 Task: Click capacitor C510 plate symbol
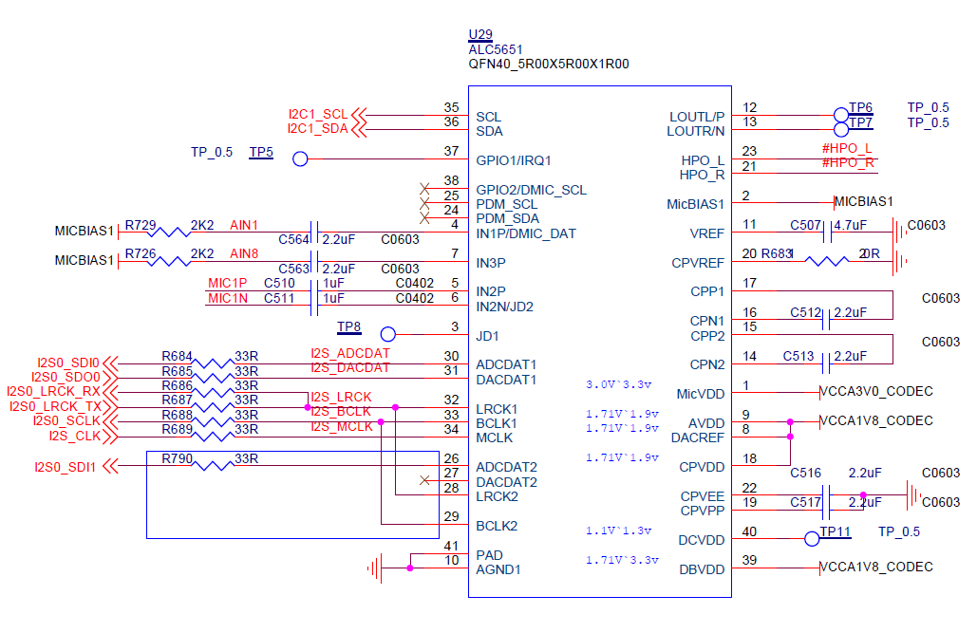pos(314,290)
